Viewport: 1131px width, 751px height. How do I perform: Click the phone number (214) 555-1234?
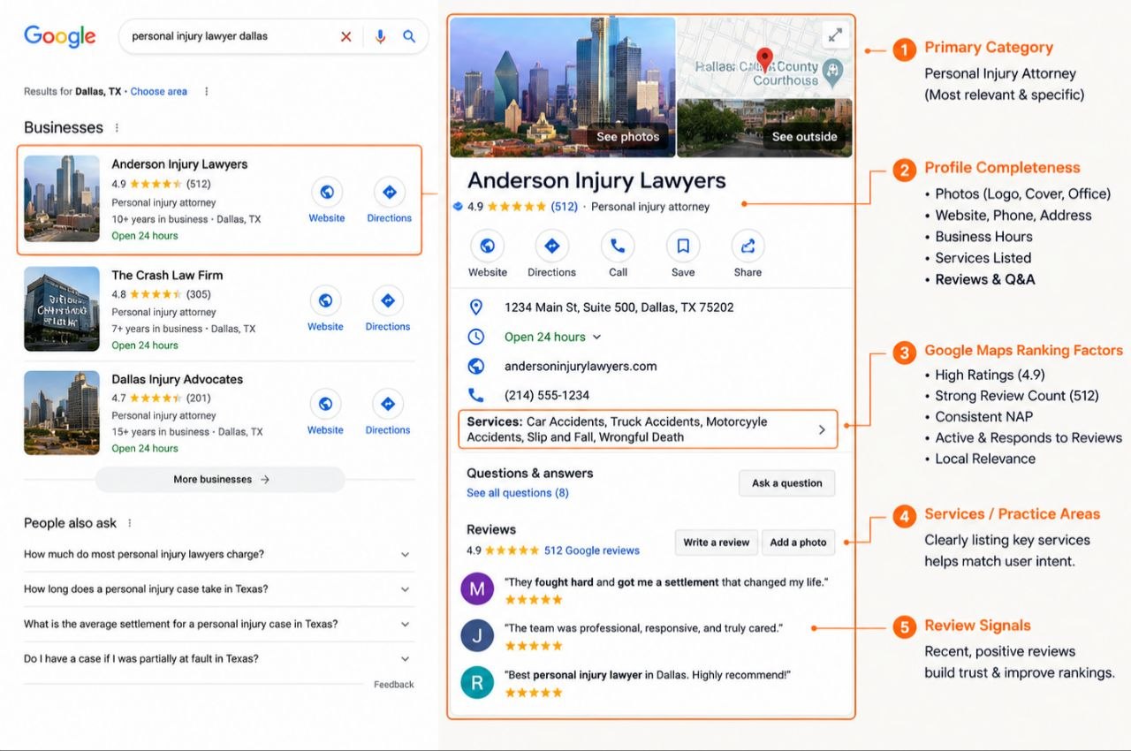547,395
